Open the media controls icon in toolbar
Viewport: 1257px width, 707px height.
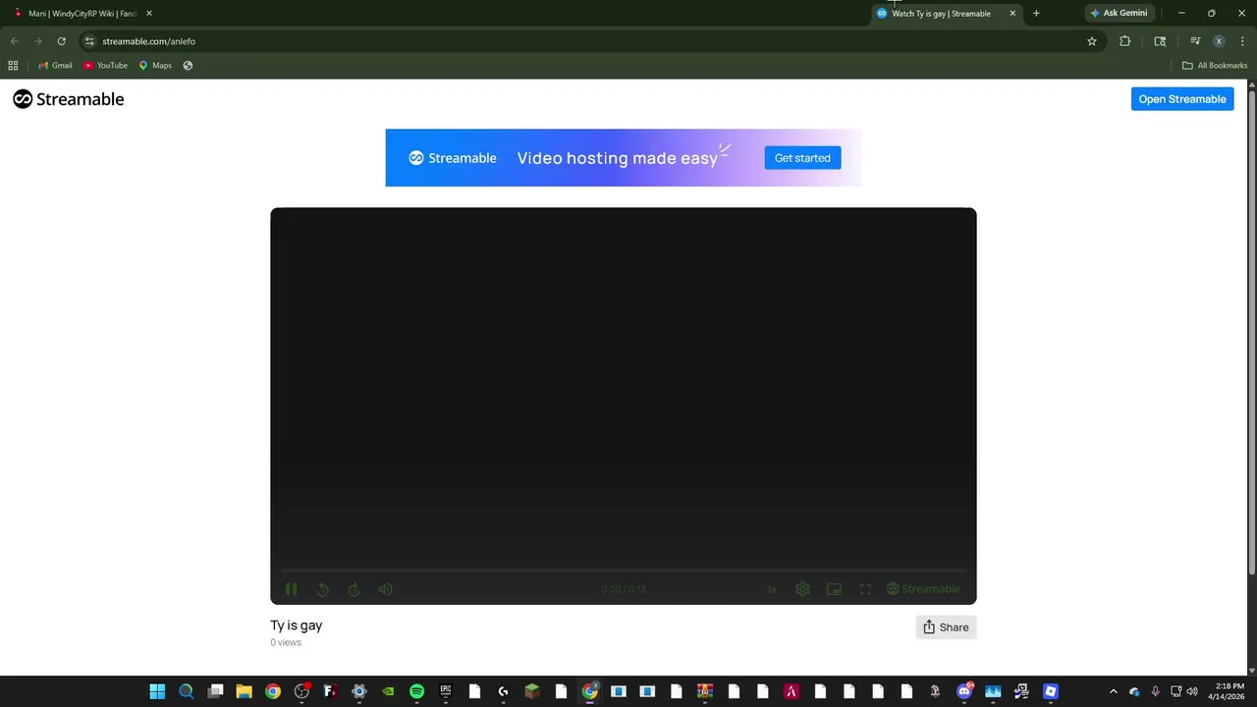point(1195,41)
